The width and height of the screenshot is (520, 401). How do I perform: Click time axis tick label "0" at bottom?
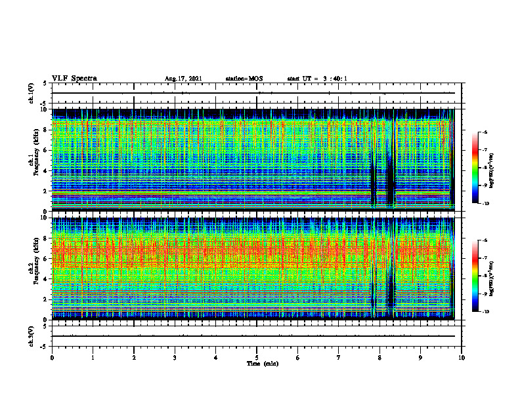pos(52,358)
